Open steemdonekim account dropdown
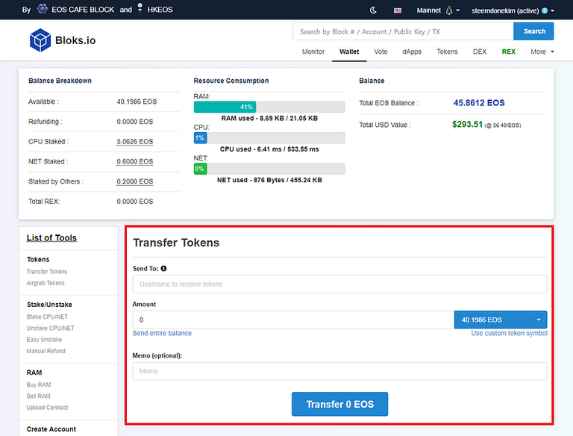 coord(513,10)
